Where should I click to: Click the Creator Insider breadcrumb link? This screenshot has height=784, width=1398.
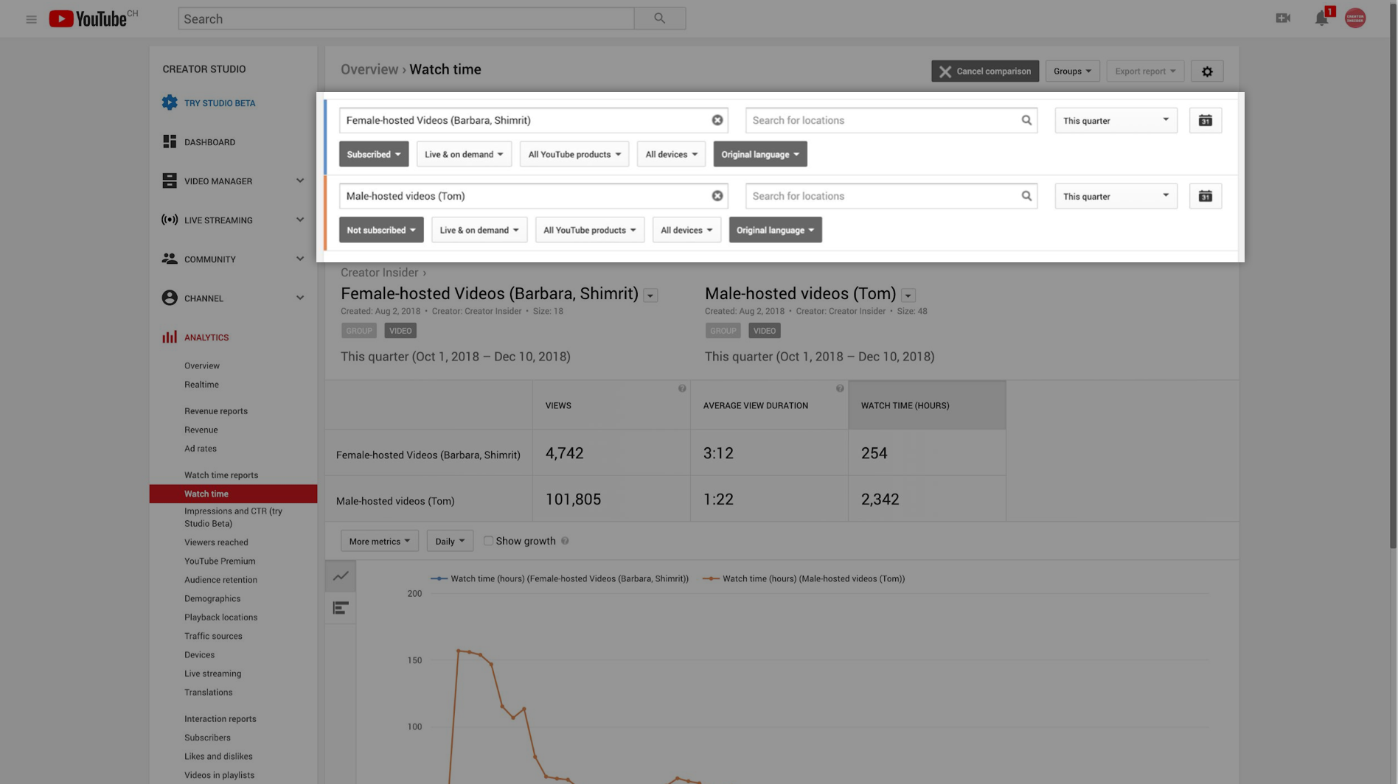379,273
